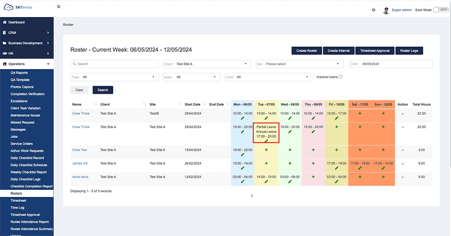451x236 pixels.
Task: Add Sunday shift for Crew Three Test/B row
Action: click(x=383, y=114)
